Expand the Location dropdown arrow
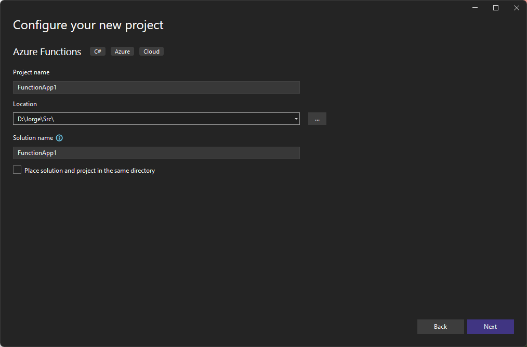Viewport: 527px width, 347px height. click(296, 119)
